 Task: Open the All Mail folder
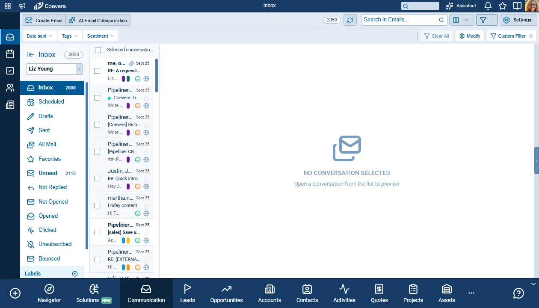(x=52, y=145)
